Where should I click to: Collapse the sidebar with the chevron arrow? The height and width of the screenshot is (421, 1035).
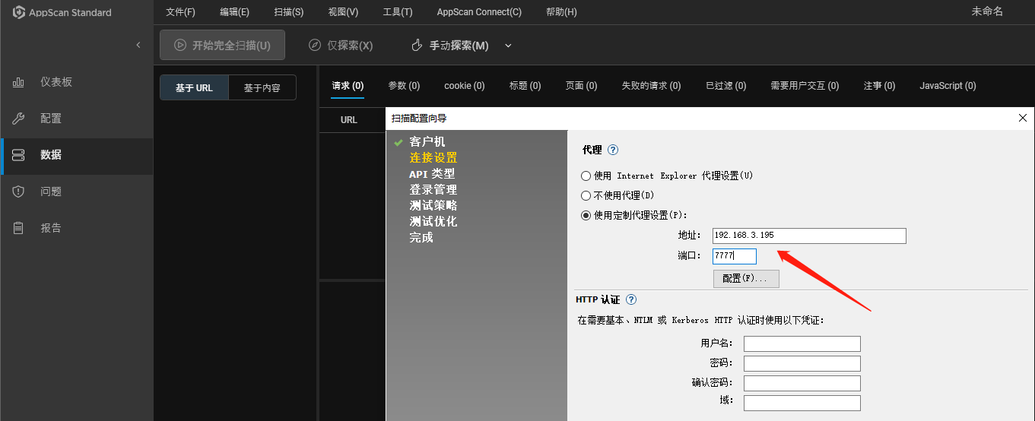point(138,46)
